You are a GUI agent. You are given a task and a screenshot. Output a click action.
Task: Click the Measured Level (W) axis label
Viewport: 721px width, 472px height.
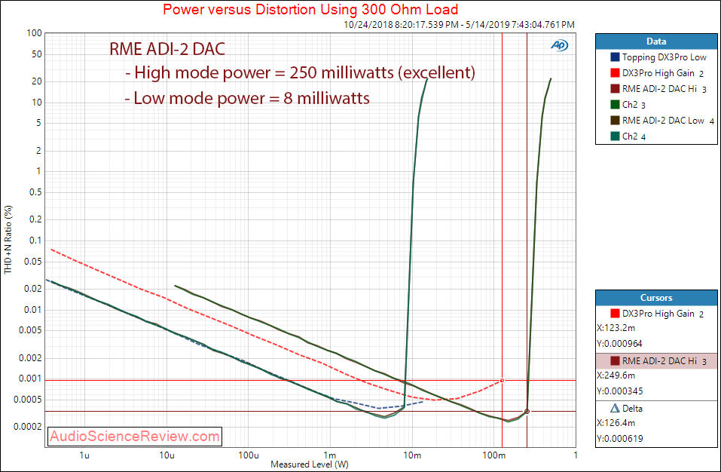tap(310, 464)
